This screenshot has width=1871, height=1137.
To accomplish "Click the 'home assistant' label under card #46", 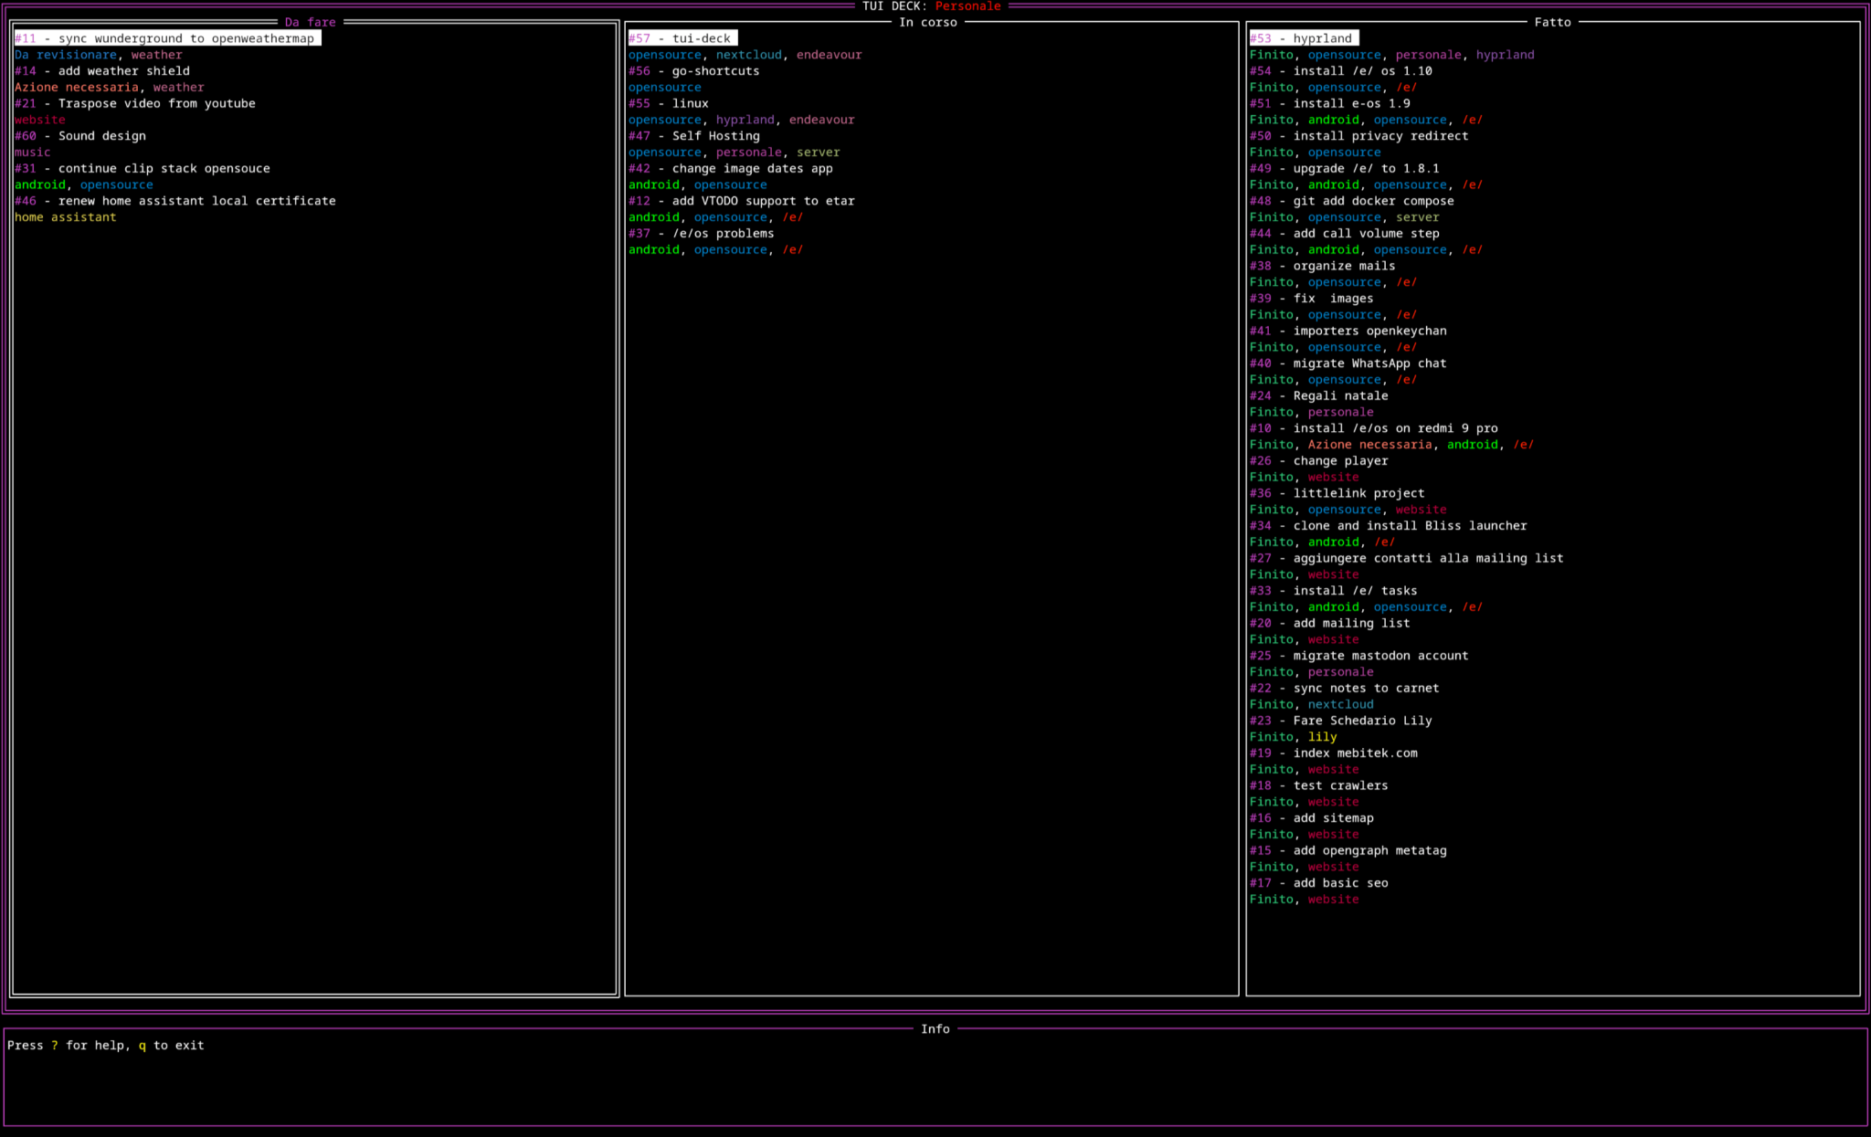I will pos(66,217).
